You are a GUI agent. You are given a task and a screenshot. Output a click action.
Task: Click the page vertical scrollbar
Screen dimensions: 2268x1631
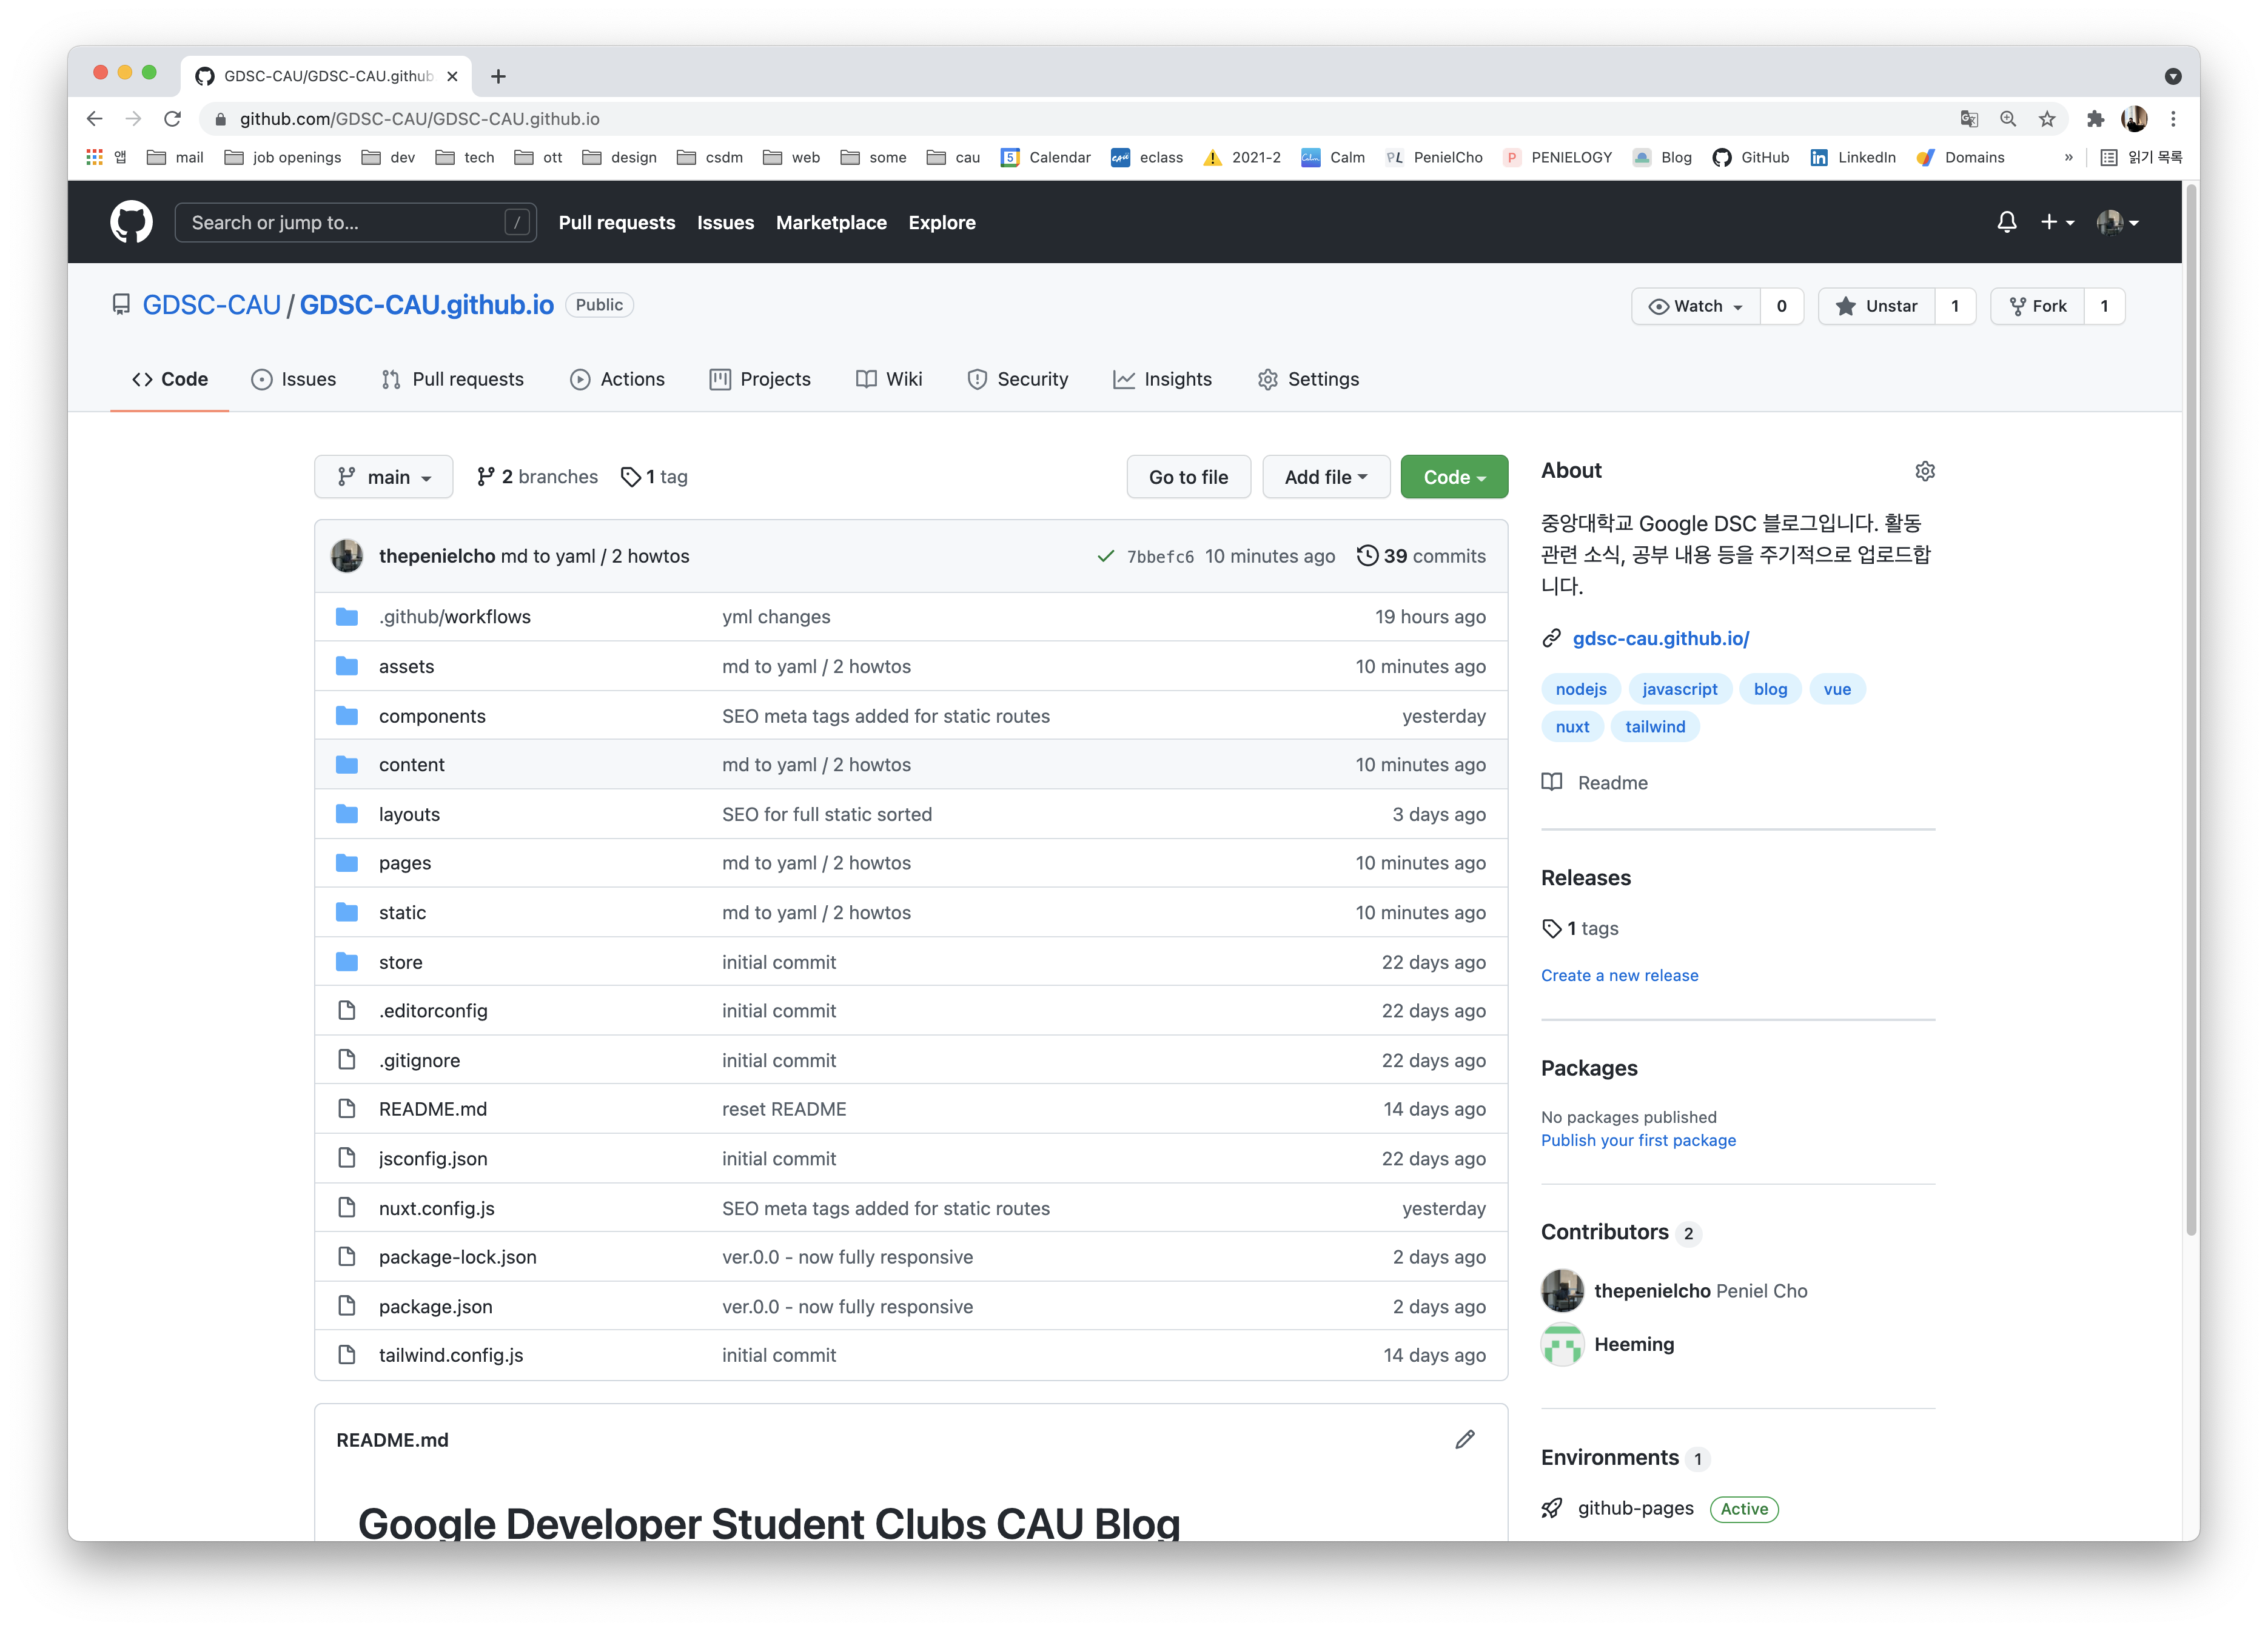click(x=2191, y=710)
